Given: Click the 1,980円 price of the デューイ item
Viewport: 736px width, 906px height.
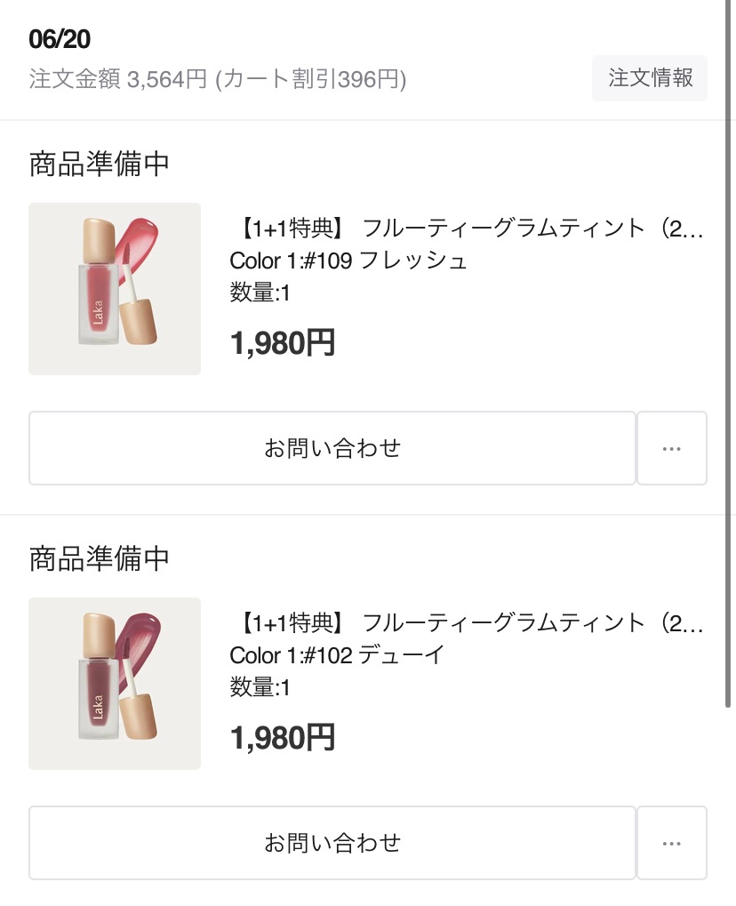Looking at the screenshot, I should click(283, 737).
